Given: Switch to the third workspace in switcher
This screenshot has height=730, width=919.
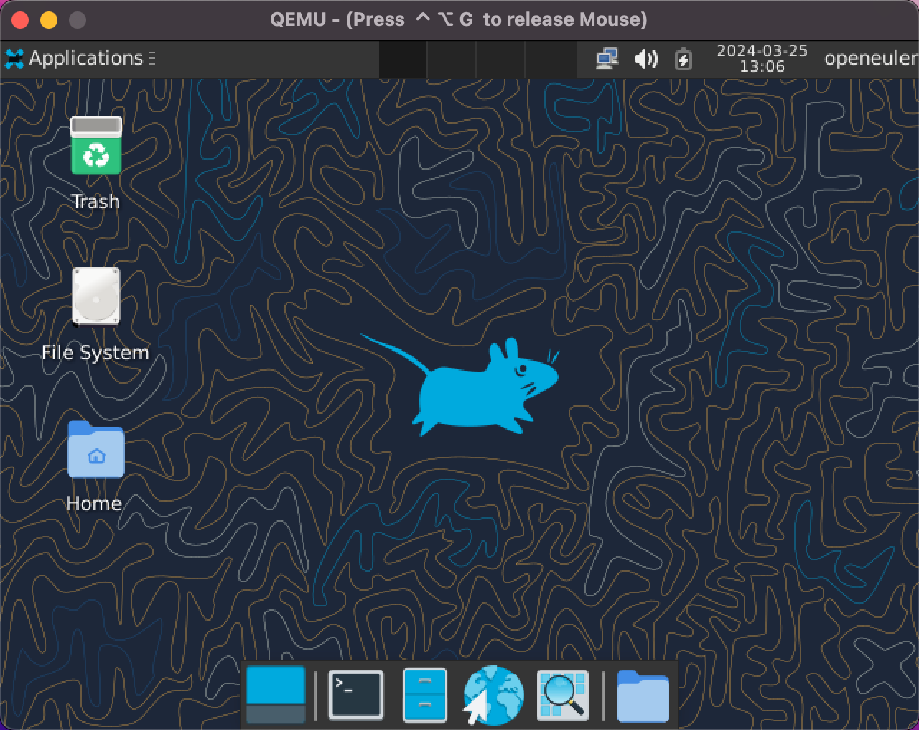Looking at the screenshot, I should pos(500,59).
